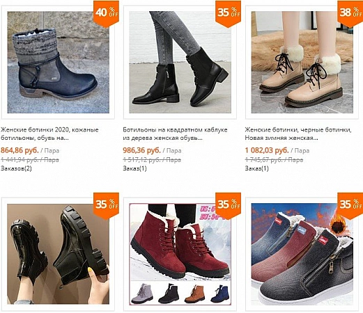Image resolution: width=363 pixels, height=313 pixels.
Task: Select the brown boot color variant thumbnail
Action: (194, 294)
